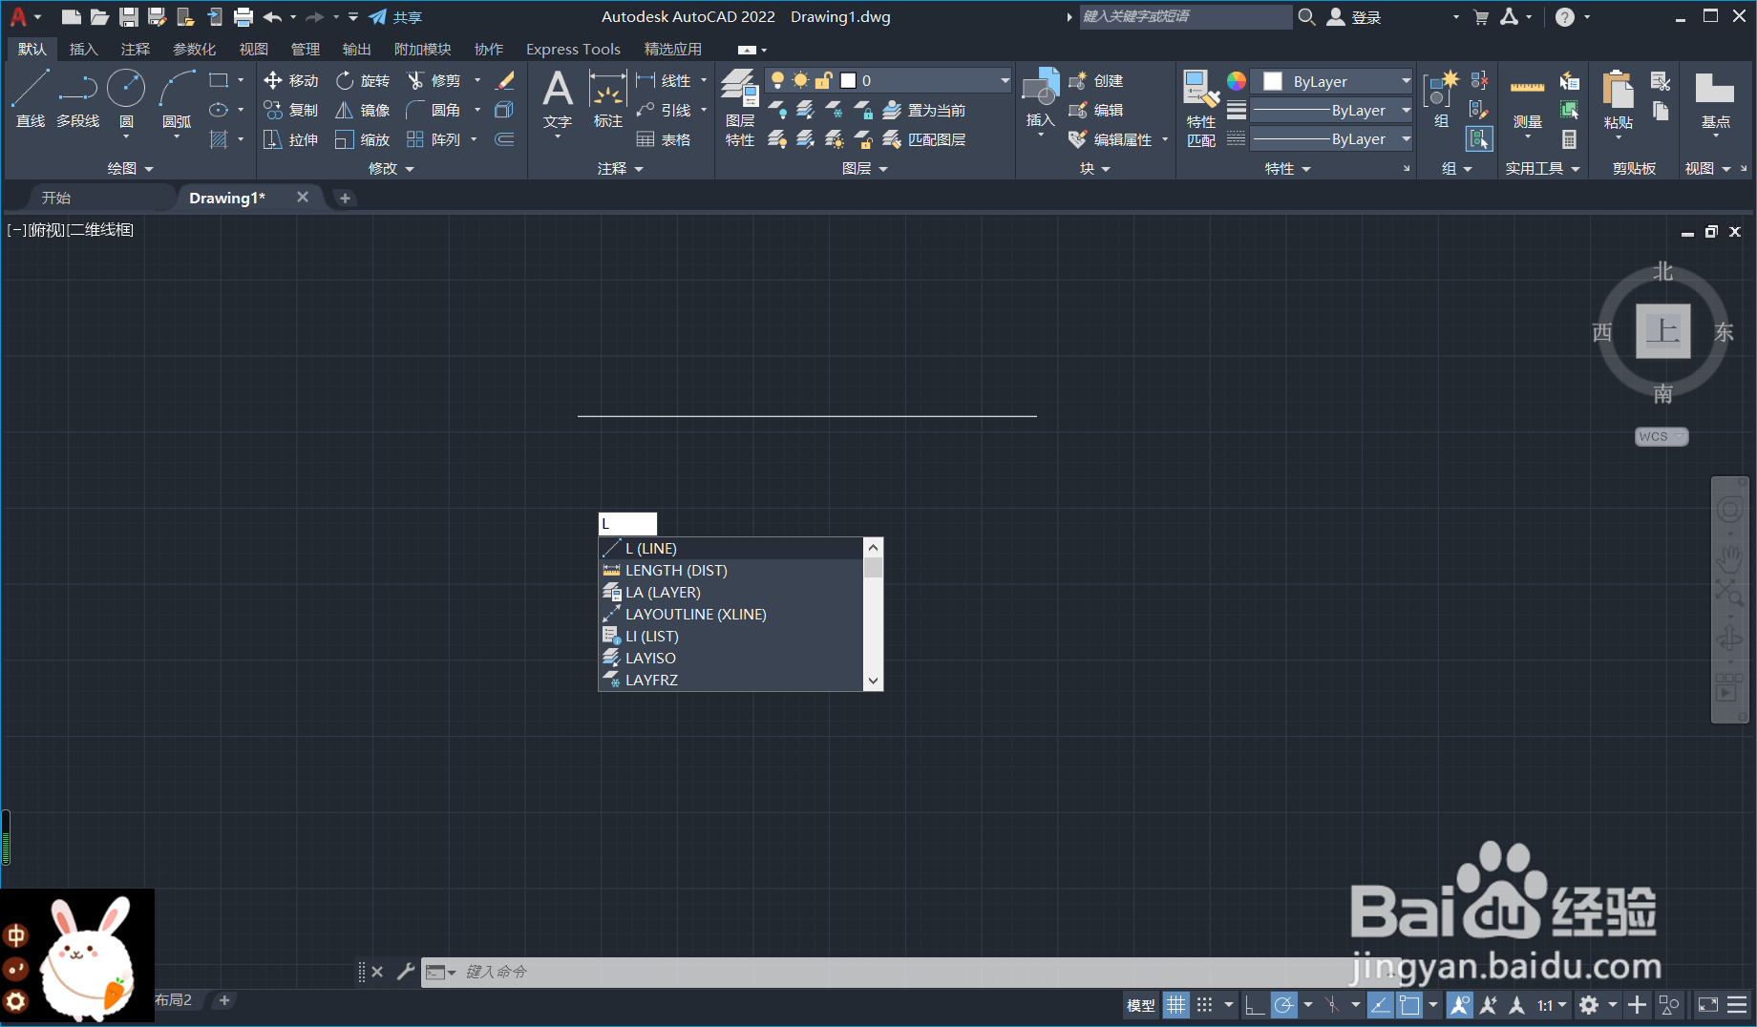Expand the Block (块) panel
1757x1027 pixels.
1095,168
